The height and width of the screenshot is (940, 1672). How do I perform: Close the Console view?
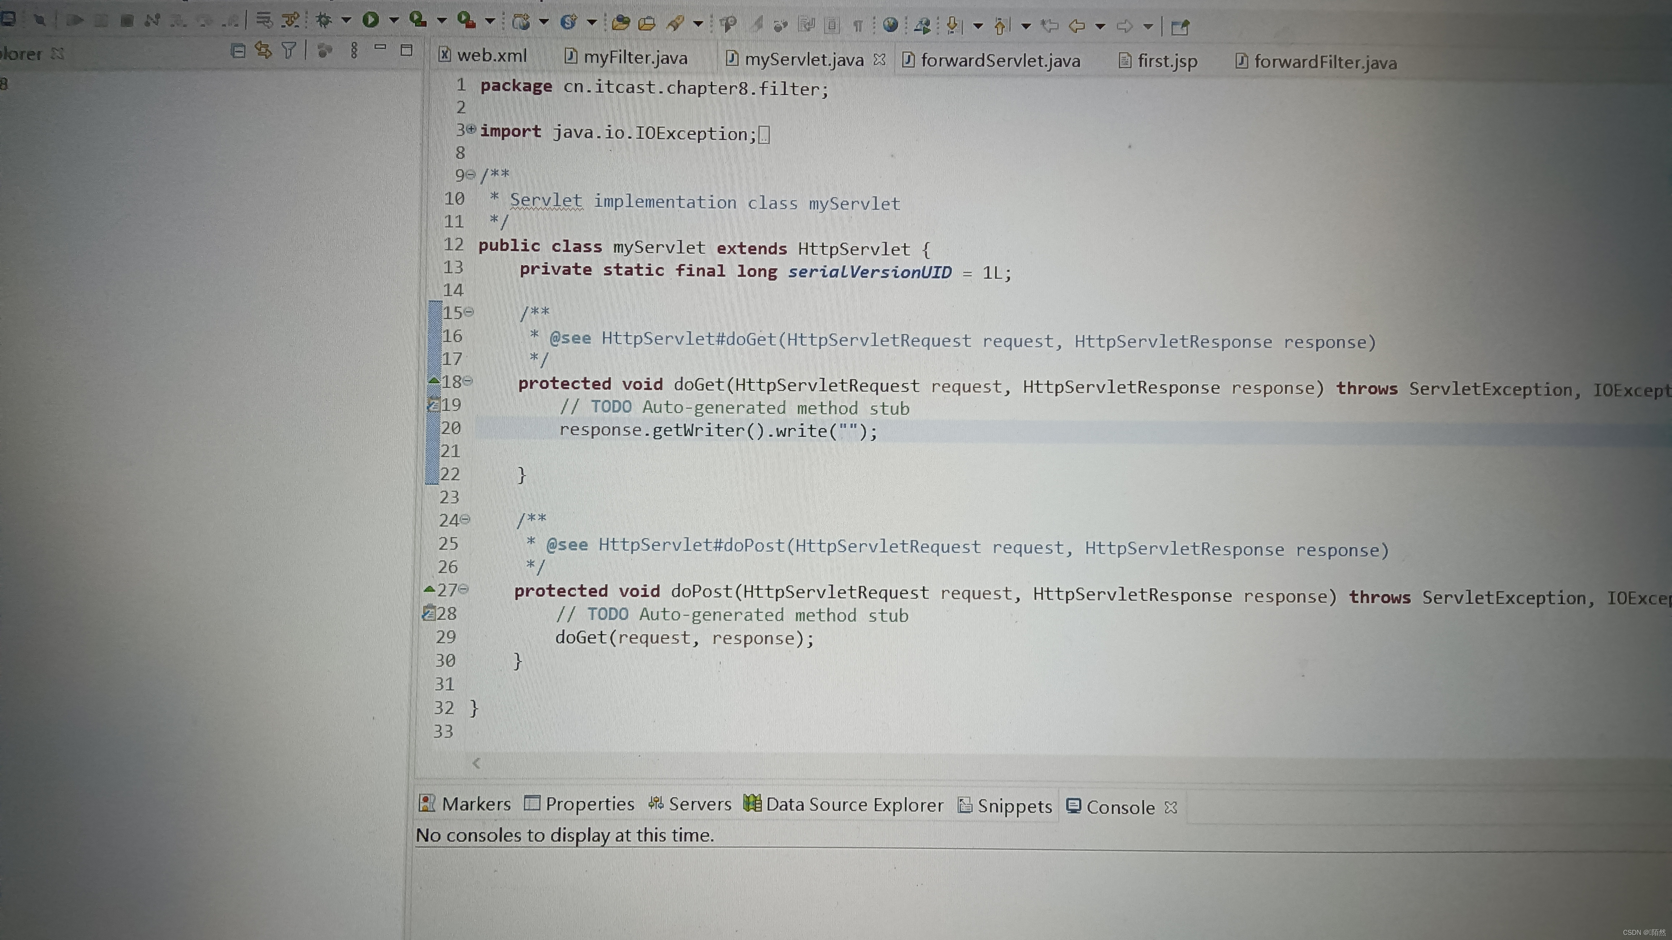pos(1171,807)
